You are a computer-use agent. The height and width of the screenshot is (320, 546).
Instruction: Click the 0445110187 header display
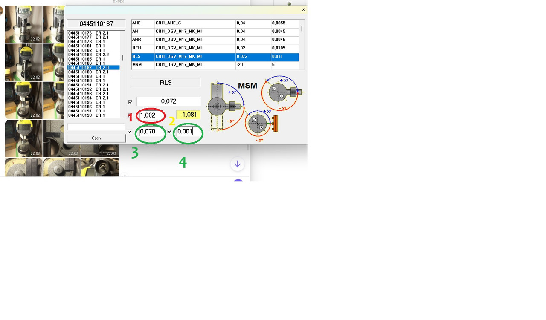[96, 24]
